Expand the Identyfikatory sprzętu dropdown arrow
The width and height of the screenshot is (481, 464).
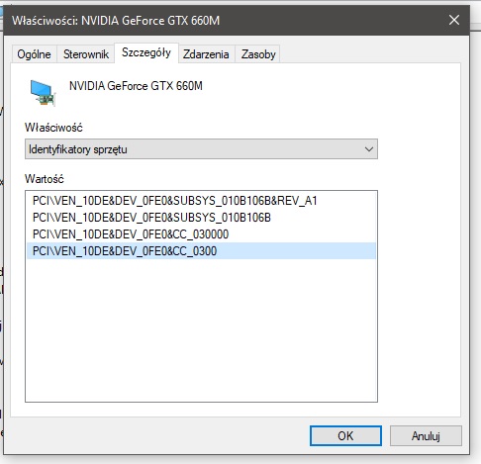click(x=369, y=149)
